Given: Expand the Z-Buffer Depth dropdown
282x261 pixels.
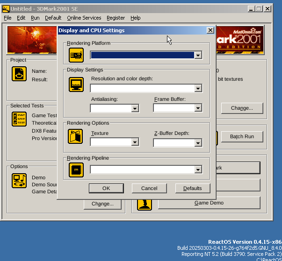Looking at the screenshot, I should point(198,143).
